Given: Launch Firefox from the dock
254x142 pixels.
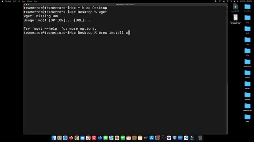Looking at the screenshot, I should coord(71,138).
